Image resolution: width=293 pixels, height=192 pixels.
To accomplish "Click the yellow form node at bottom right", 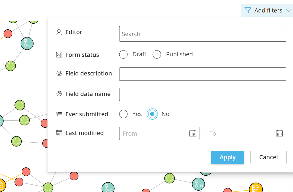I will [x=256, y=188].
